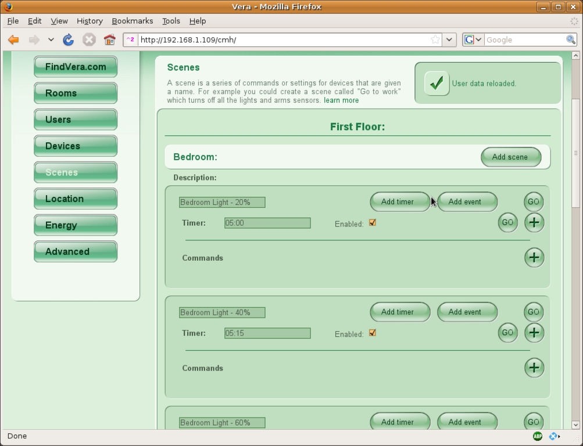The width and height of the screenshot is (583, 446).
Task: Click the Firefox back arrow button
Action: (13, 40)
